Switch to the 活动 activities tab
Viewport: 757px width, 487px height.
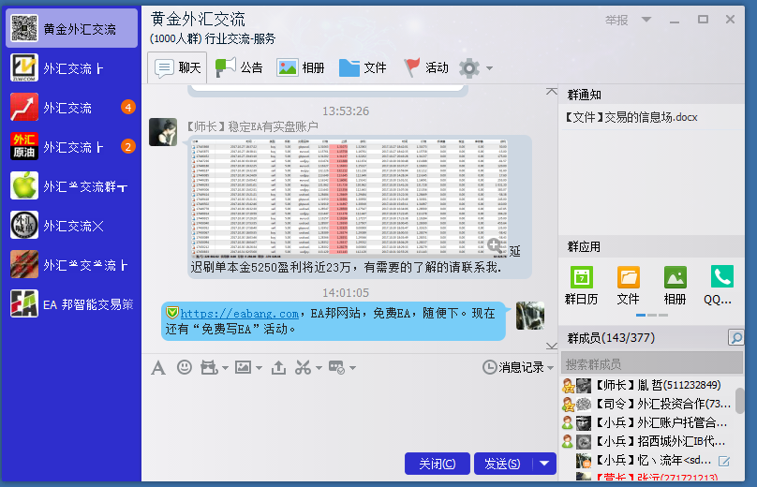tap(426, 67)
